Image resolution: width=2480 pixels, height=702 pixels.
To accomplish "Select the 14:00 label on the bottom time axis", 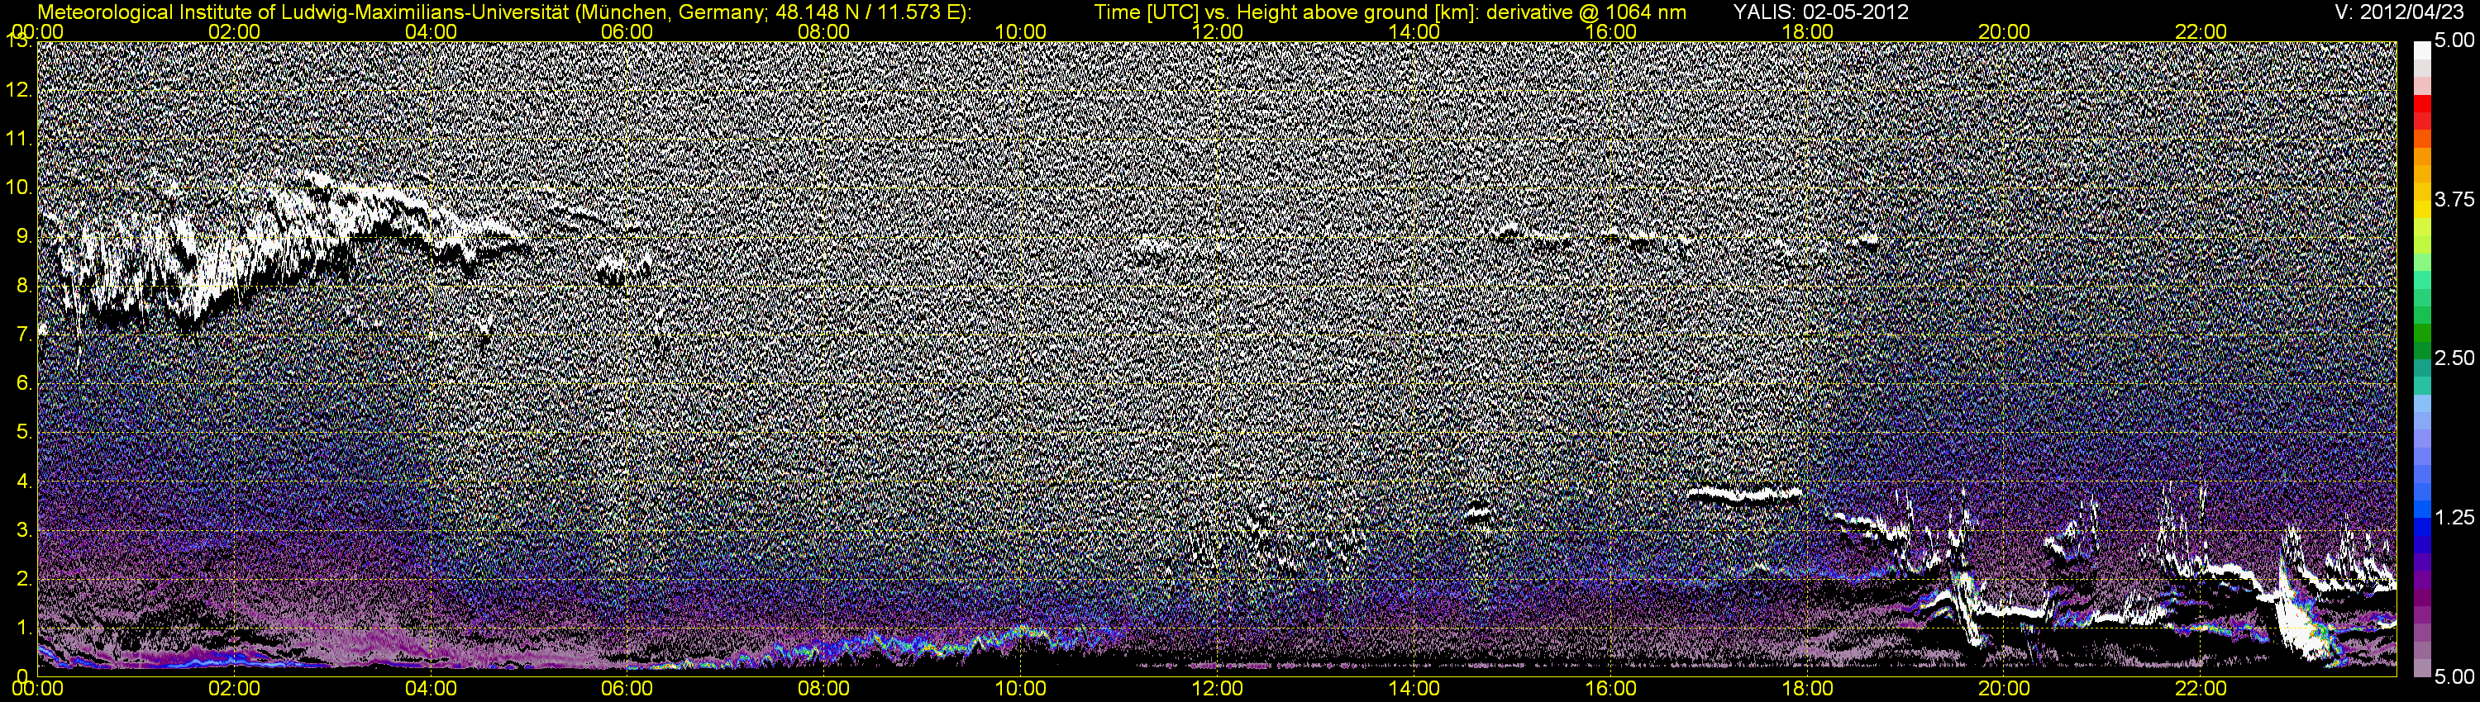I will click(1414, 690).
